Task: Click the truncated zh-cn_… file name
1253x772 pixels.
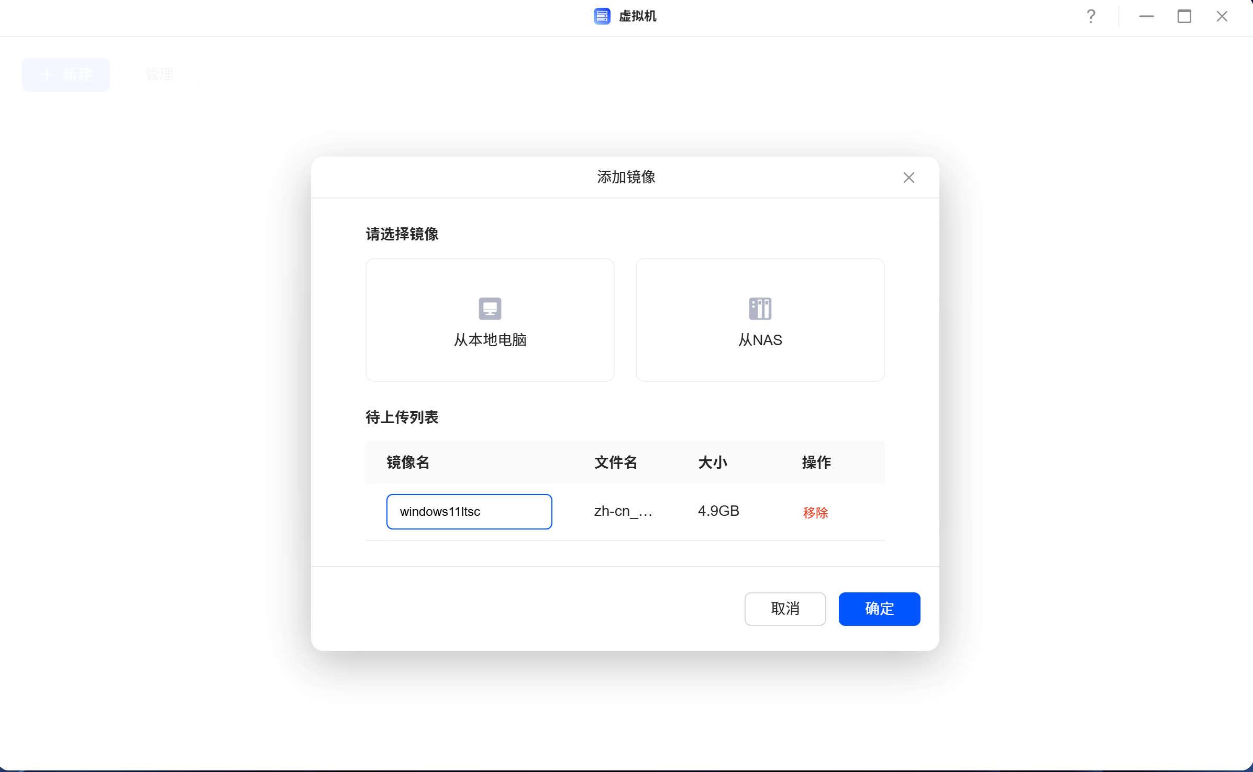Action: pos(623,511)
